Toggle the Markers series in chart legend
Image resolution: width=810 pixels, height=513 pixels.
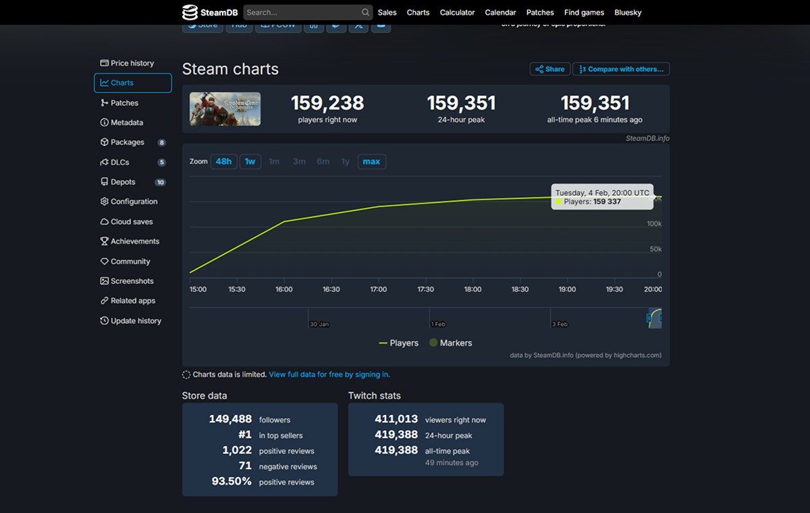(451, 343)
